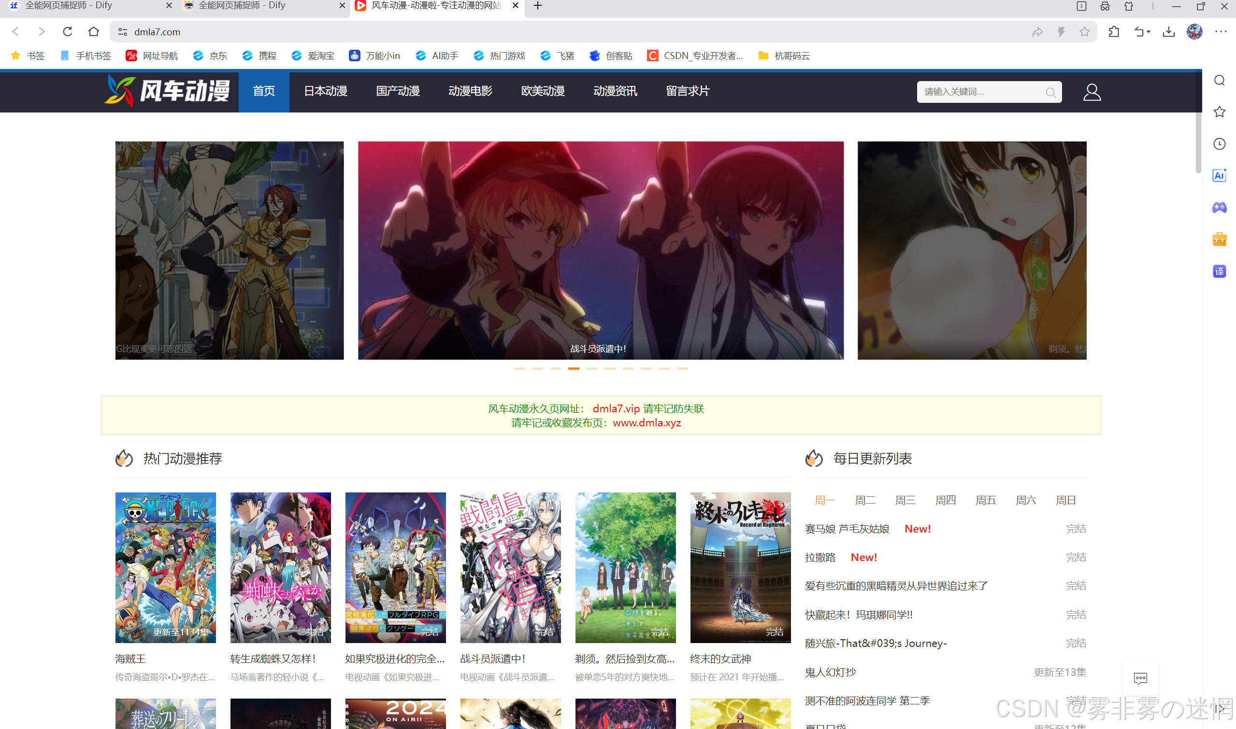Click the highlighted fourth carousel indicator

click(574, 368)
